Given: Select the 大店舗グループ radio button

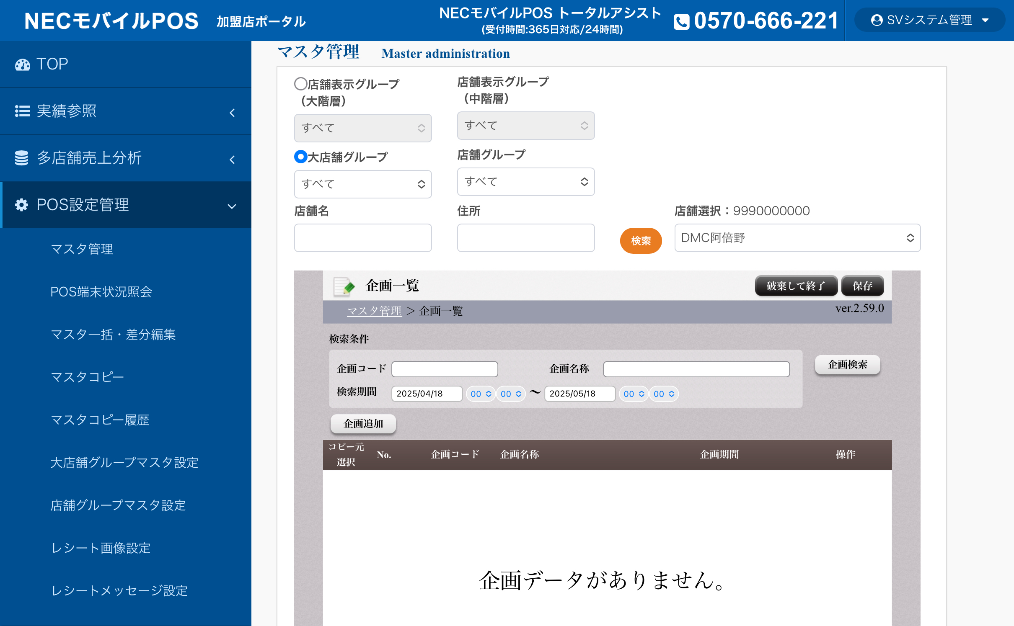Looking at the screenshot, I should (x=300, y=157).
